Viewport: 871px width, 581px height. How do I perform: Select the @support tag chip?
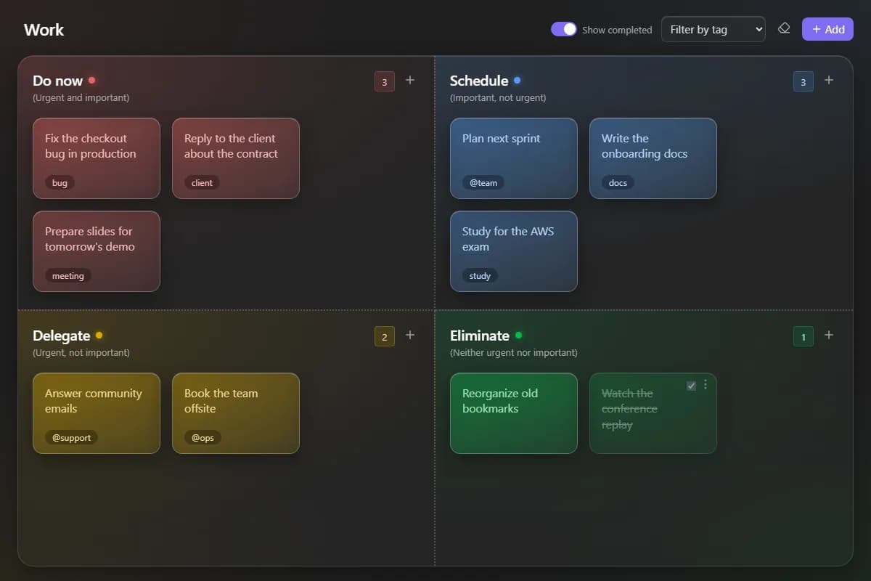(x=72, y=438)
